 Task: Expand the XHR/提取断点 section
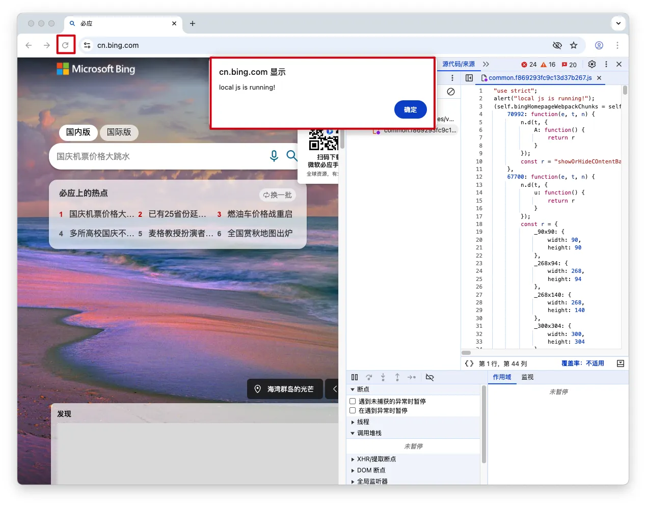pyautogui.click(x=376, y=459)
